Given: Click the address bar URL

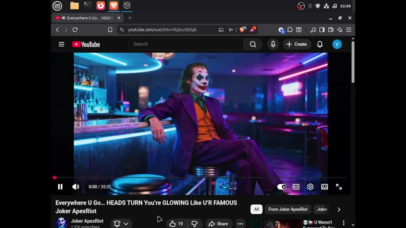Looking at the screenshot, I should click(x=162, y=30).
